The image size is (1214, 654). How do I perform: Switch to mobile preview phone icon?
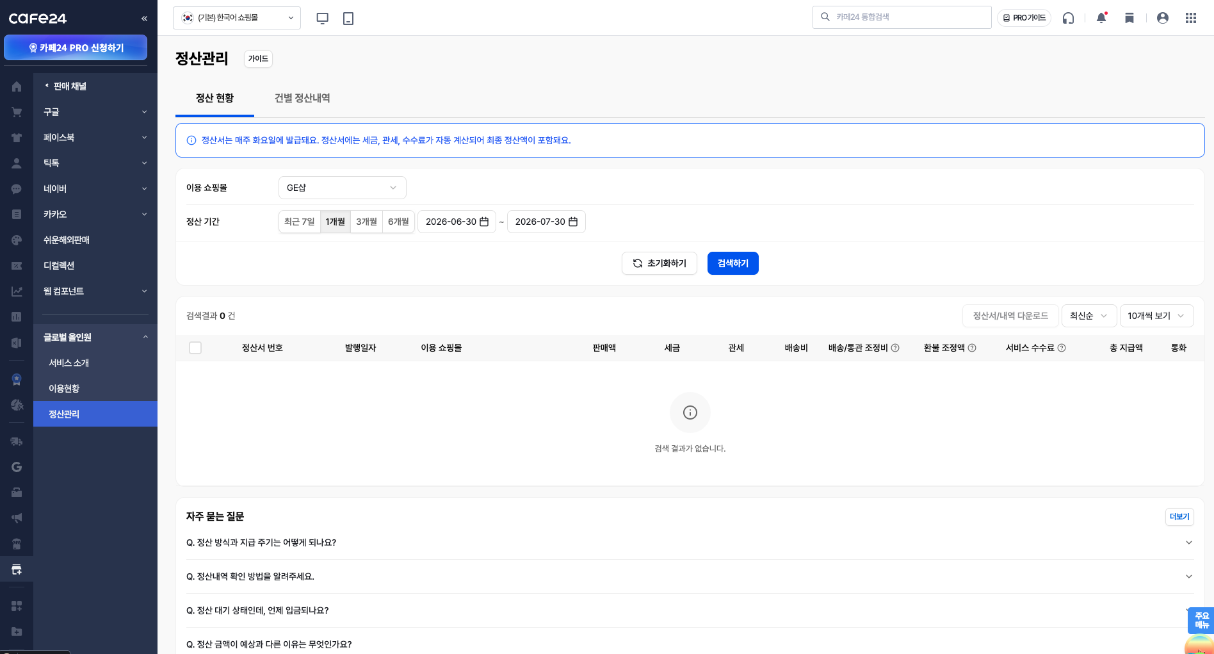coord(348,18)
